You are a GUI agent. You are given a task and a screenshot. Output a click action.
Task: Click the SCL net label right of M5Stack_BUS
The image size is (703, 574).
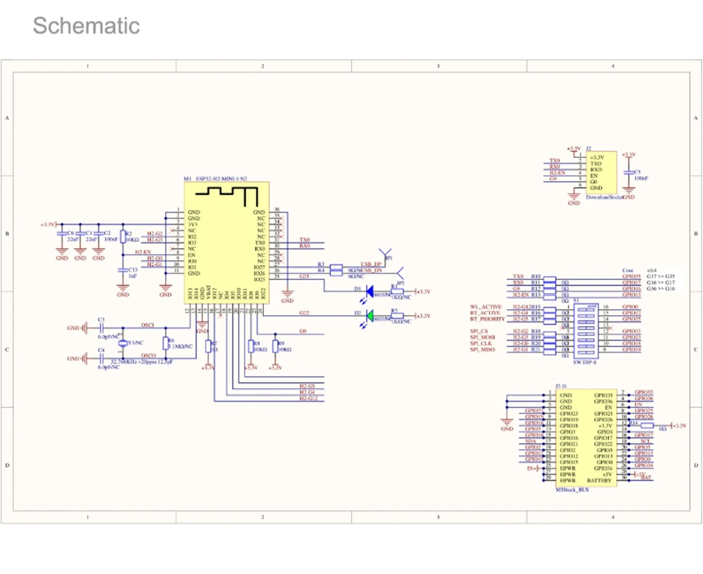[645, 441]
